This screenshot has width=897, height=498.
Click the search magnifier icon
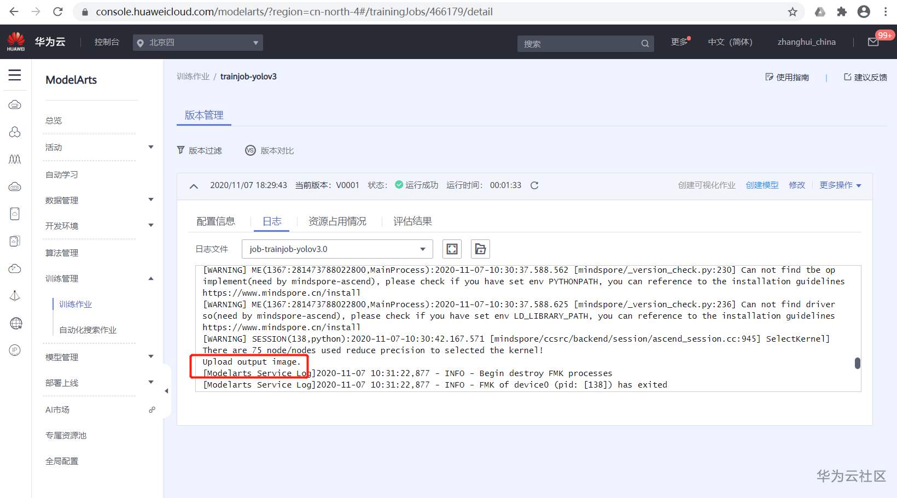point(645,44)
